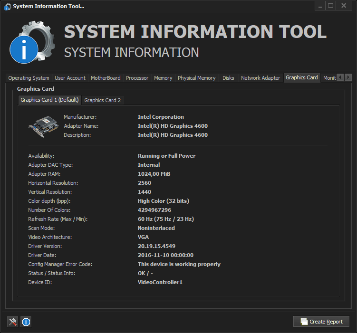Open the Physical Memory tab
This screenshot has width=357, height=333.
[x=196, y=78]
